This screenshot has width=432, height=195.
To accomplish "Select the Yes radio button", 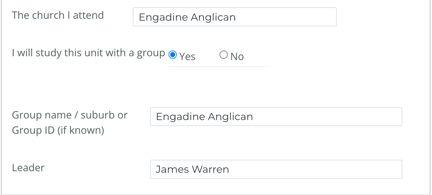I will click(172, 55).
